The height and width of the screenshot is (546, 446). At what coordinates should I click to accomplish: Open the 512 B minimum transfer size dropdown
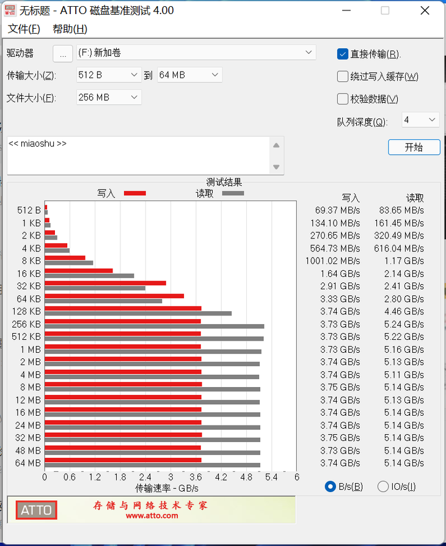coord(109,75)
